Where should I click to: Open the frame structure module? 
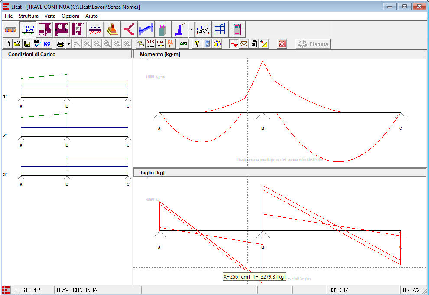click(x=220, y=29)
